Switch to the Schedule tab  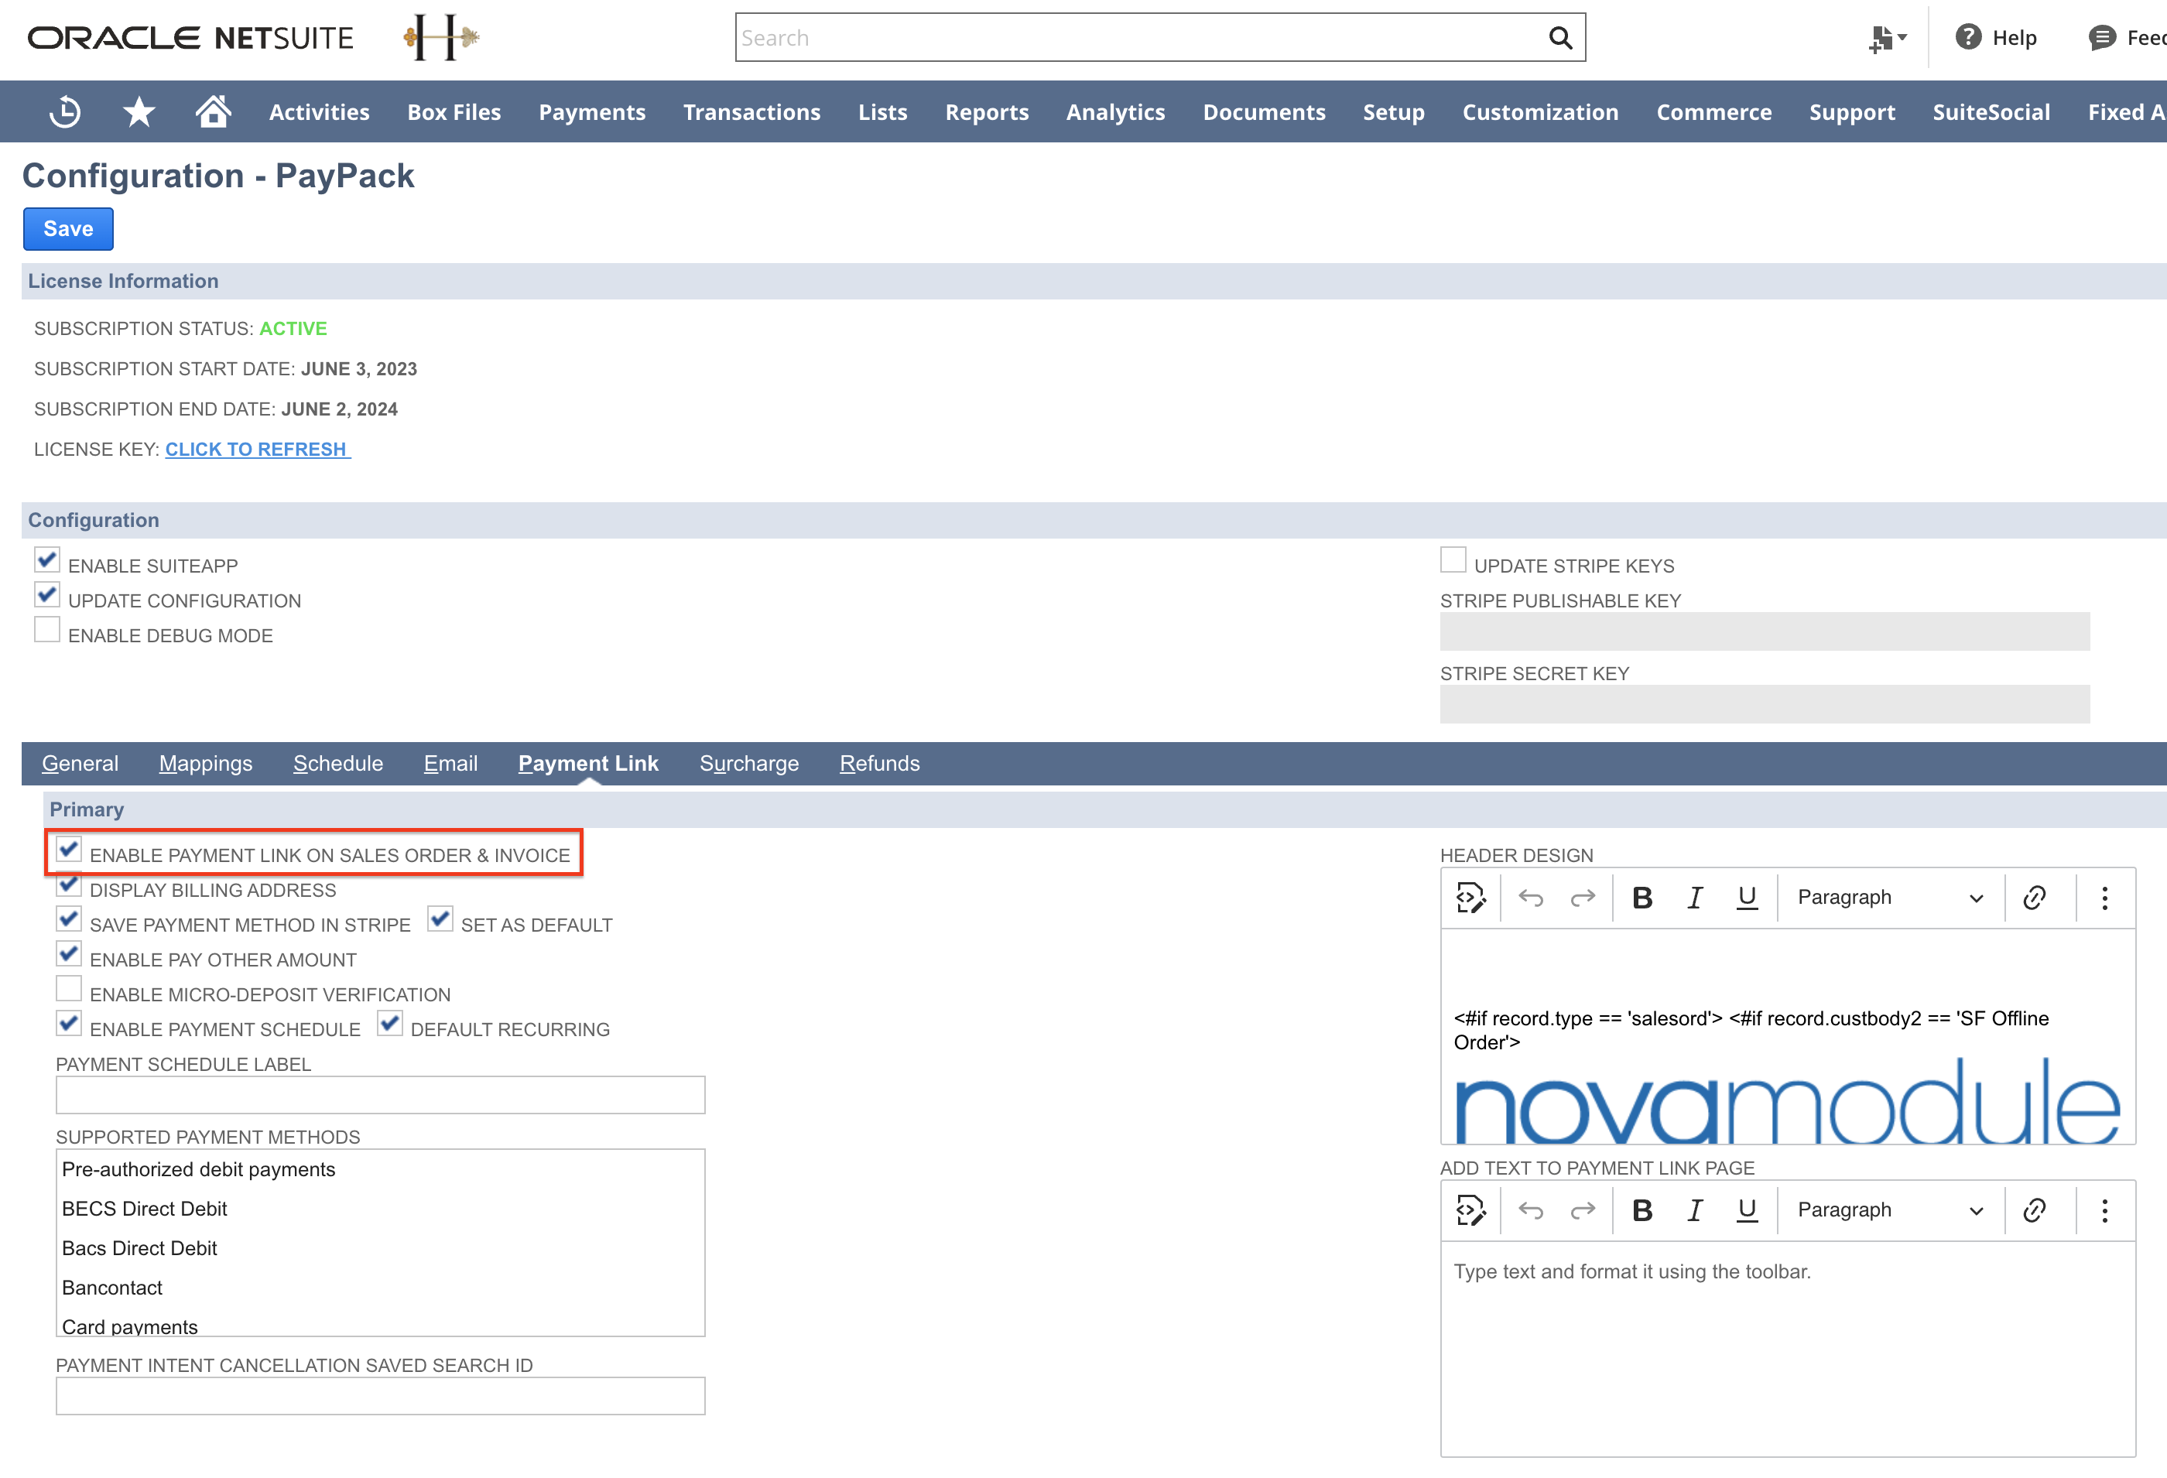pyautogui.click(x=337, y=764)
